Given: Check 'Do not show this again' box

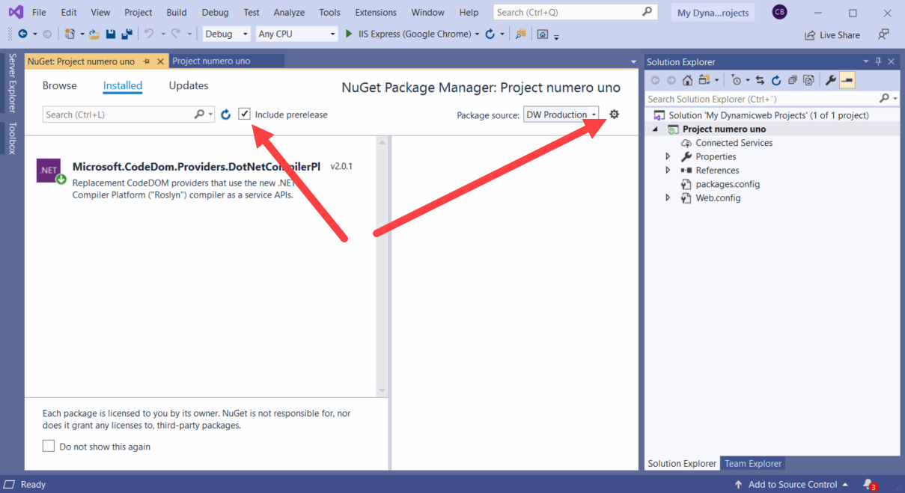Looking at the screenshot, I should point(49,446).
